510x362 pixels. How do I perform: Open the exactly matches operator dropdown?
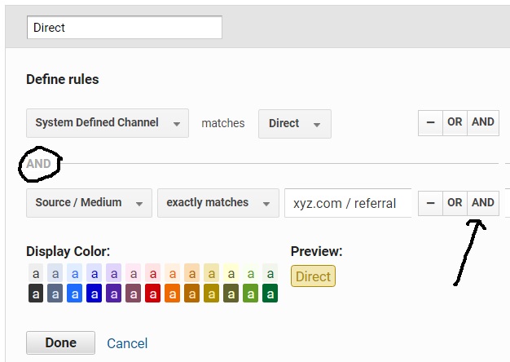pos(218,203)
